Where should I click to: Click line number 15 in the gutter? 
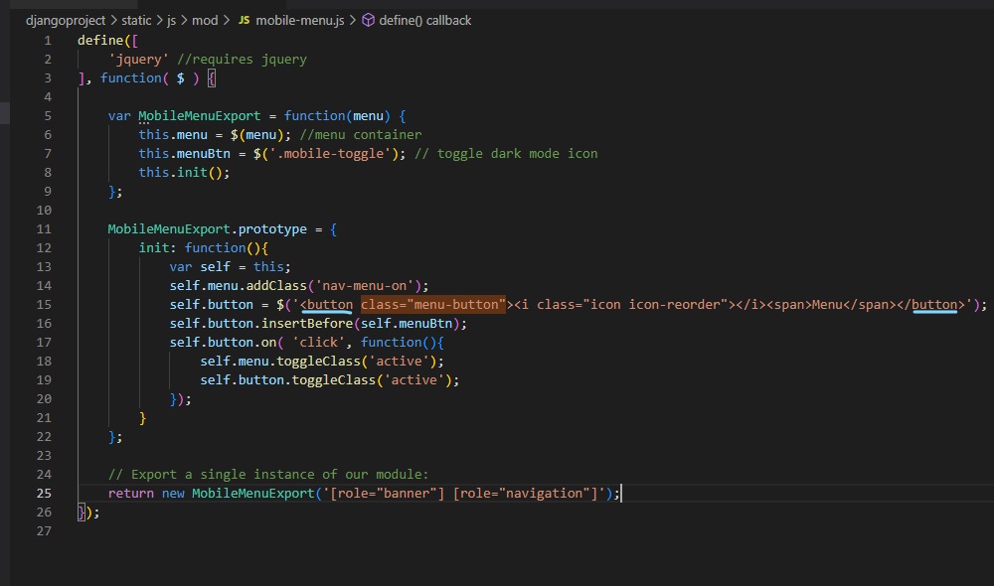coord(44,304)
